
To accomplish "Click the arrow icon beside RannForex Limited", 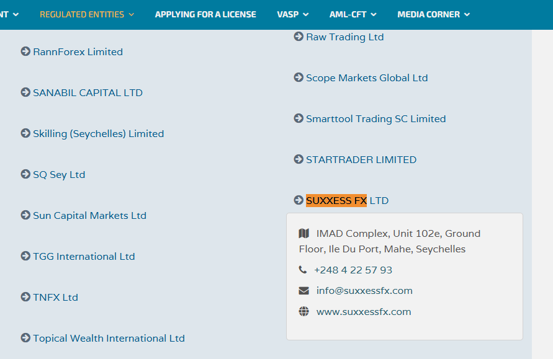I will click(25, 51).
